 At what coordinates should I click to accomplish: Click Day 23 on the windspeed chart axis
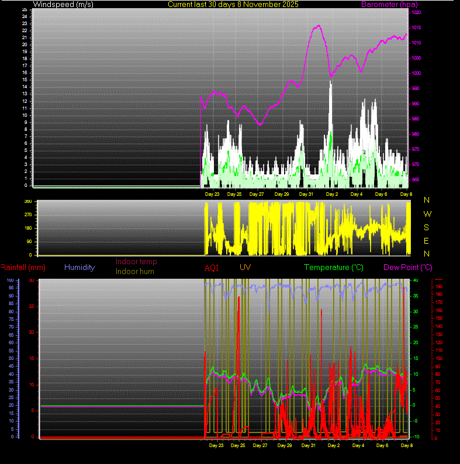(212, 194)
